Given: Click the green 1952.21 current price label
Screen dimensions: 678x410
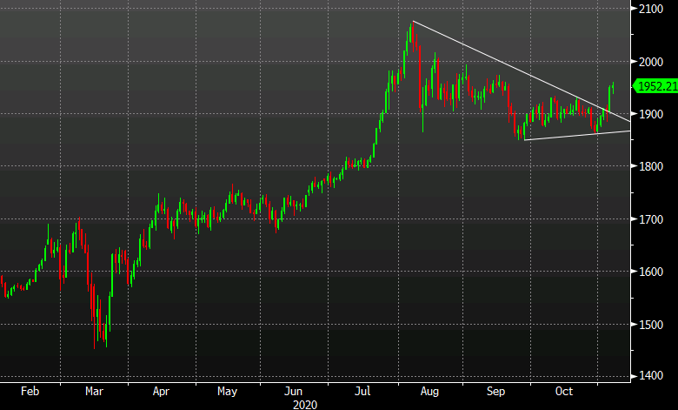Looking at the screenshot, I should pos(655,86).
